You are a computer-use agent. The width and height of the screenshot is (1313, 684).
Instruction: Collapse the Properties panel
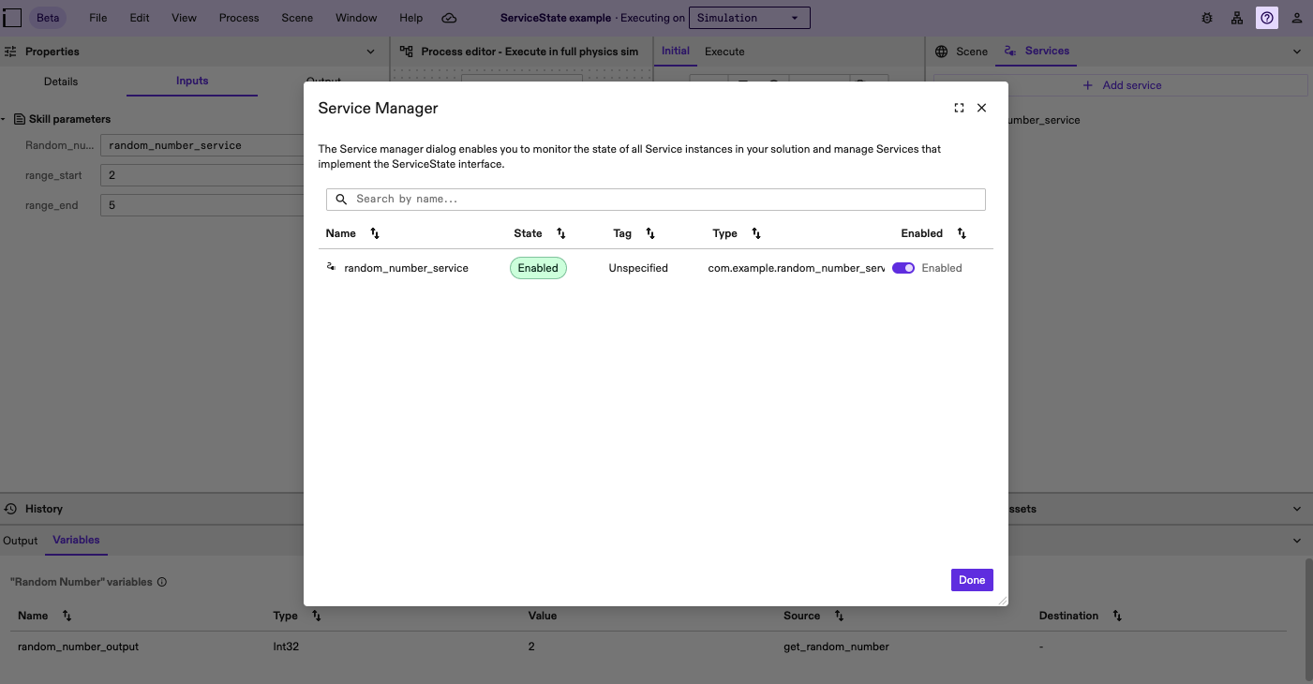370,51
